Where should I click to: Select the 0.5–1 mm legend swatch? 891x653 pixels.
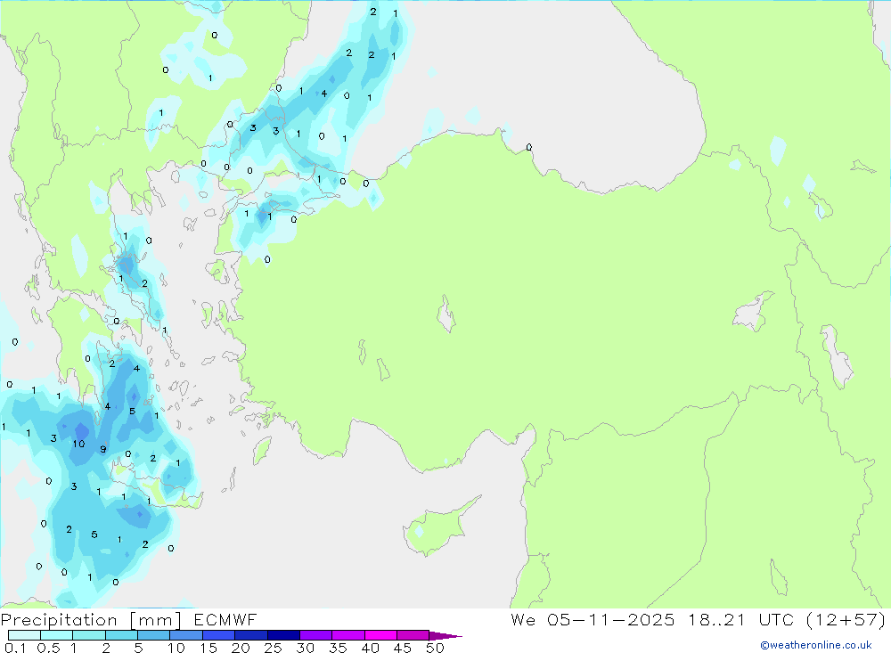click(57, 635)
